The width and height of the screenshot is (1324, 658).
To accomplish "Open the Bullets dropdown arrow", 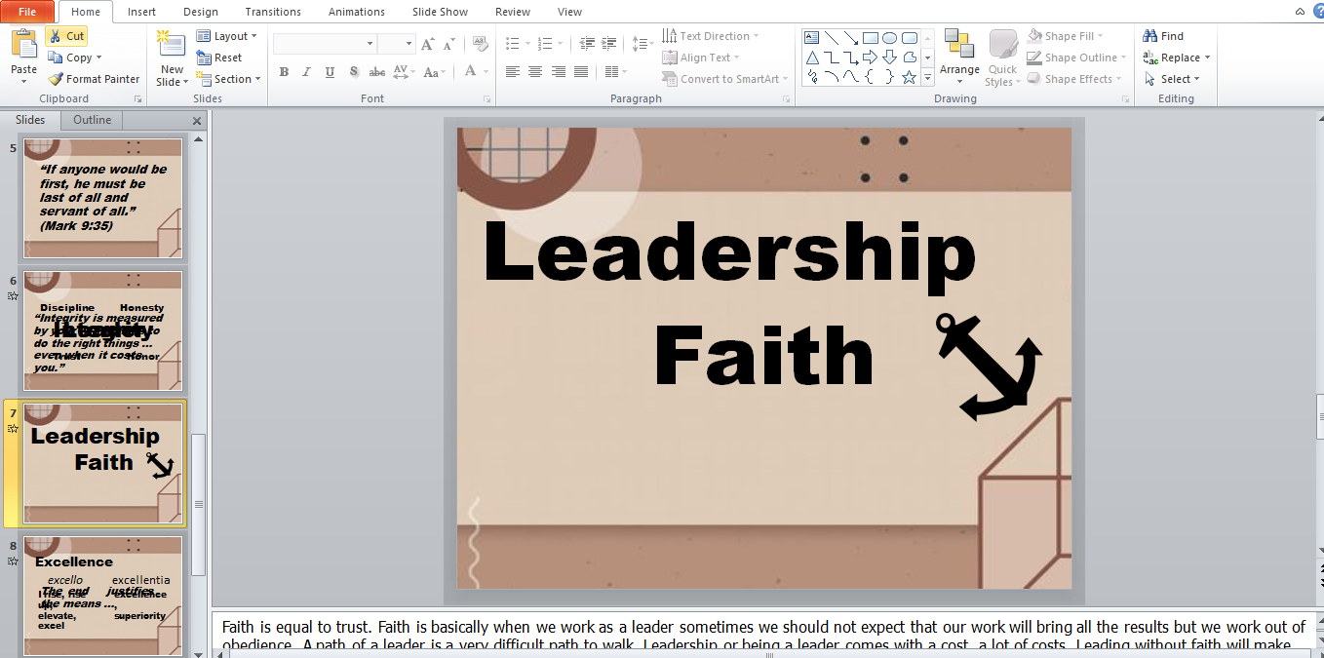I will pyautogui.click(x=527, y=44).
